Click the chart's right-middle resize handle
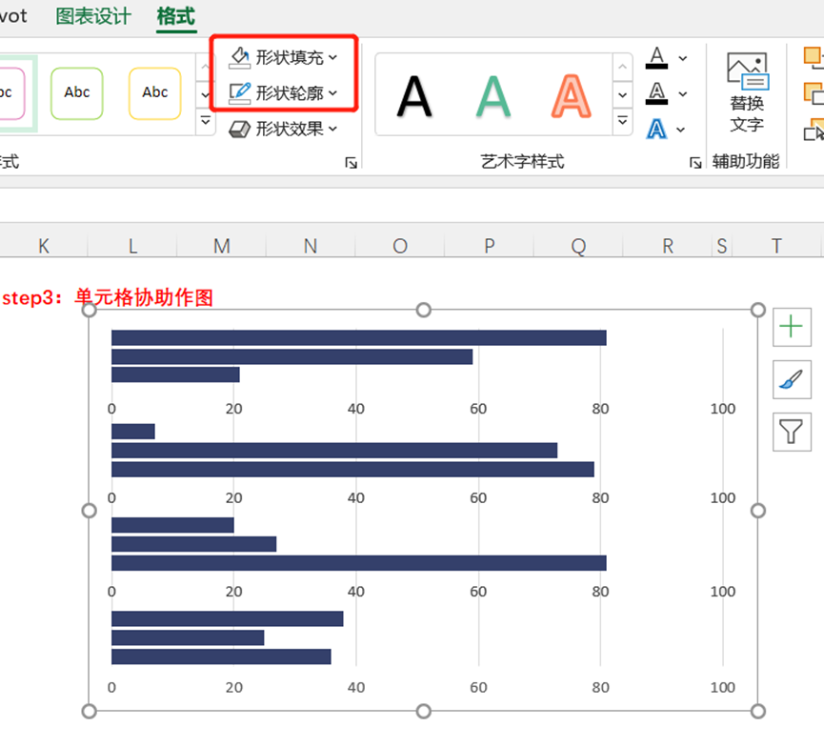 point(757,511)
